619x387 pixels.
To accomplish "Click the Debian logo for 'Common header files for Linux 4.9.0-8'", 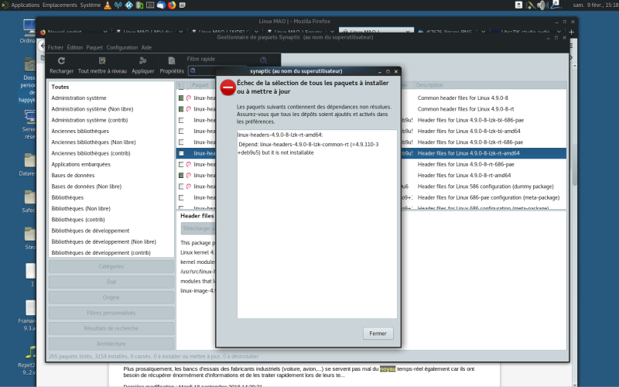I will [x=189, y=98].
